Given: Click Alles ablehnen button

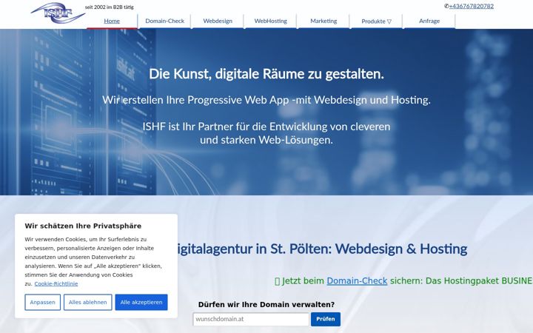Looking at the screenshot, I should pyautogui.click(x=87, y=303).
